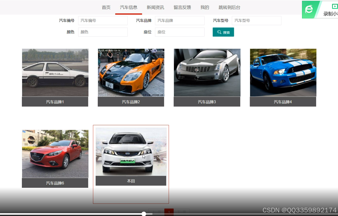Viewport: 338px width, 216px height.
Task: Focus the 汽车编号 input field
Action: (x=103, y=21)
